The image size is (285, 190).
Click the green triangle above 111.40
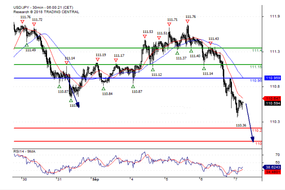point(191,50)
